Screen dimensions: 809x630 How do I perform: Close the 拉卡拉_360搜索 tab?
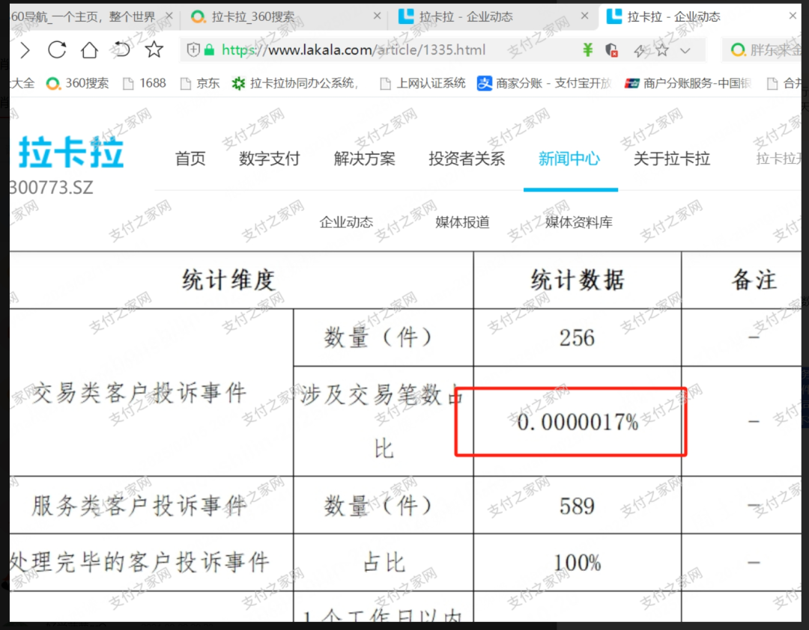pos(377,16)
